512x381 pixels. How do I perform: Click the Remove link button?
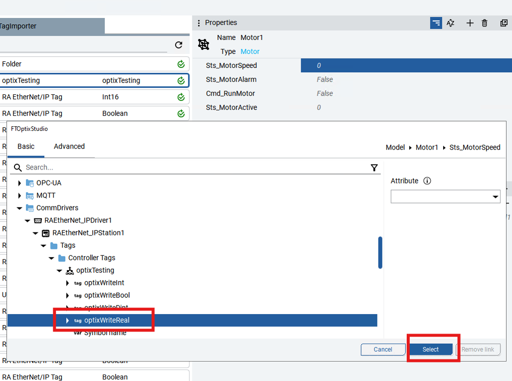478,349
